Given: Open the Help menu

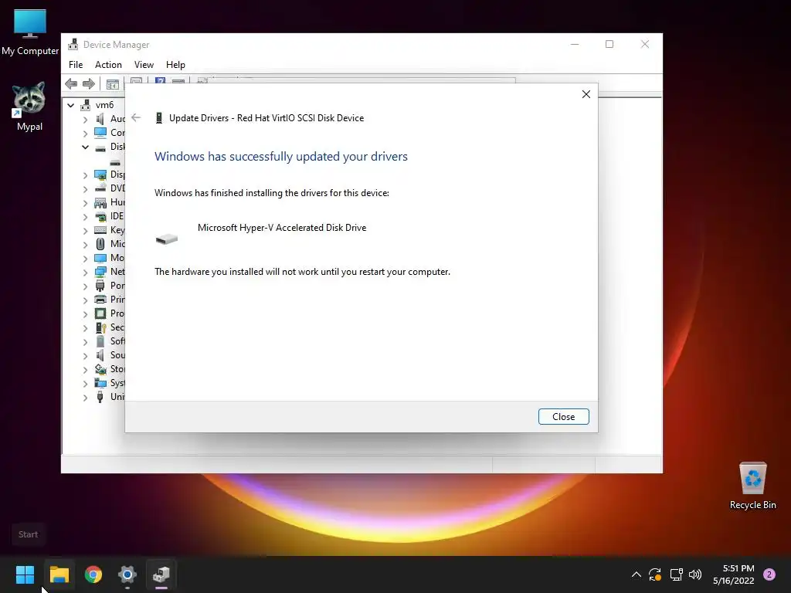Looking at the screenshot, I should (175, 65).
